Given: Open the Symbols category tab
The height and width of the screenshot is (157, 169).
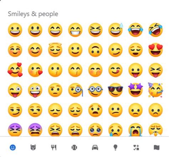Looking at the screenshot, I should point(136,147).
